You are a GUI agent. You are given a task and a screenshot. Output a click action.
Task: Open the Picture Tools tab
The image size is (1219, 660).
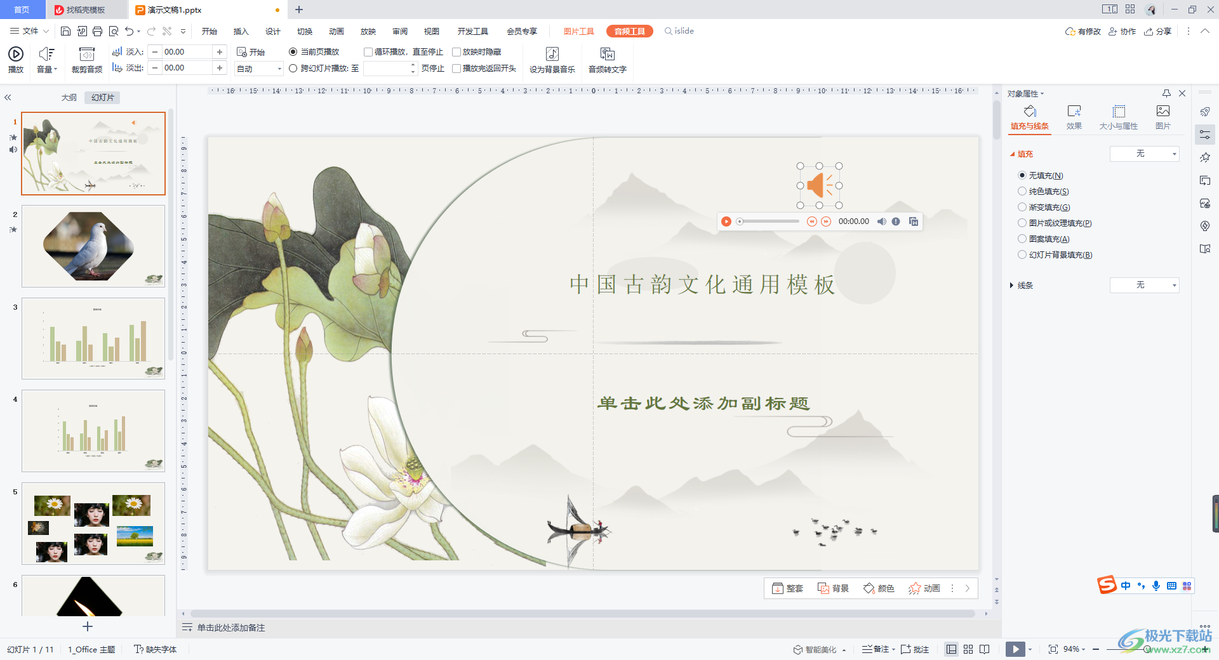point(579,31)
